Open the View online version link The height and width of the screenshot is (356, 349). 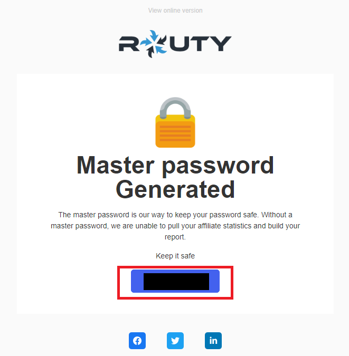(x=175, y=11)
